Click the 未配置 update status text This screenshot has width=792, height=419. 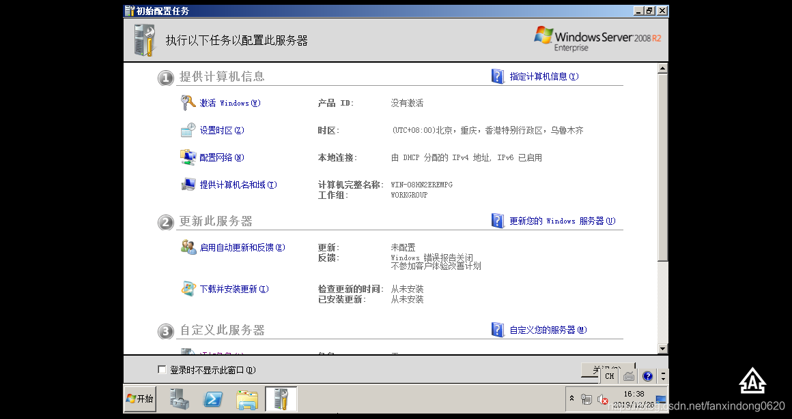(x=403, y=247)
